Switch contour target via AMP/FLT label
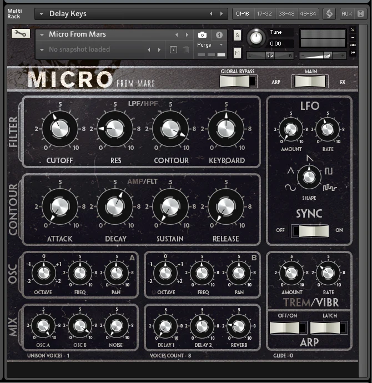 142,182
